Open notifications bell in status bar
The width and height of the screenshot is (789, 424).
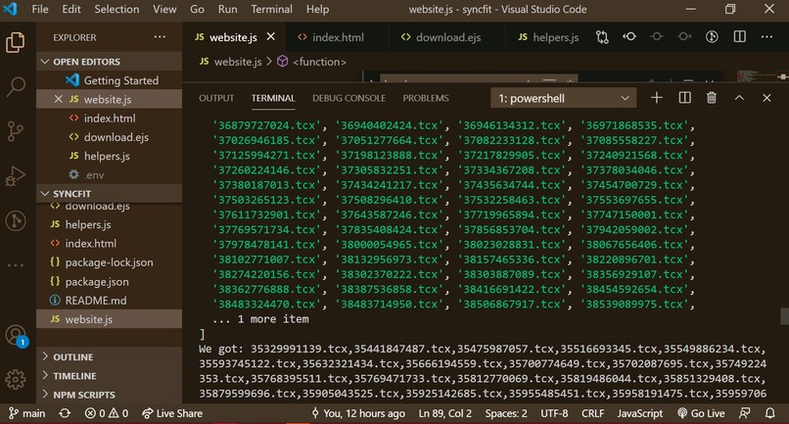pyautogui.click(x=769, y=413)
